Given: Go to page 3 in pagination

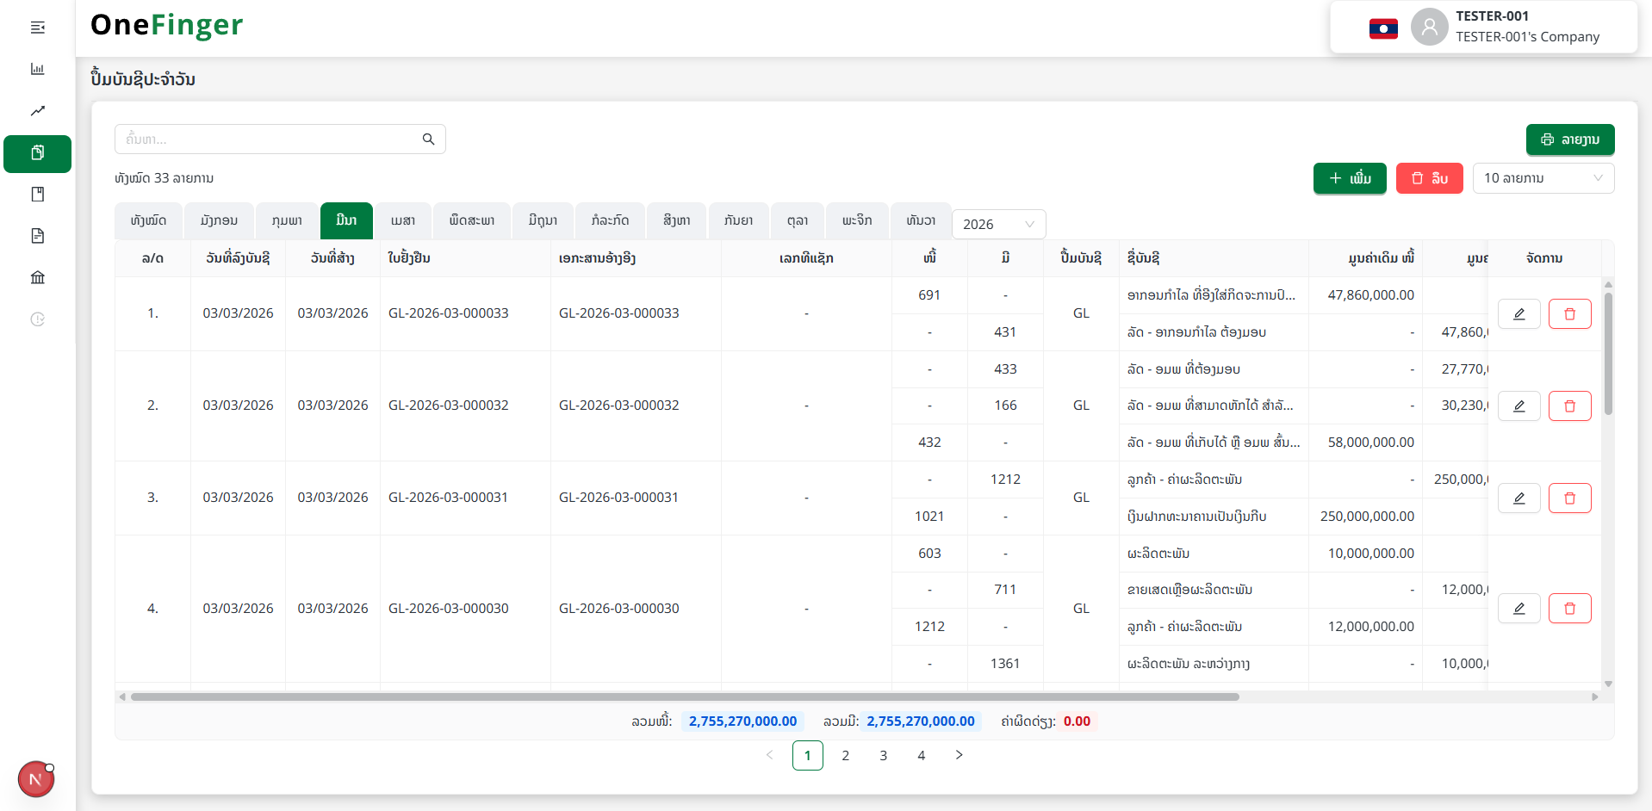Looking at the screenshot, I should [883, 755].
